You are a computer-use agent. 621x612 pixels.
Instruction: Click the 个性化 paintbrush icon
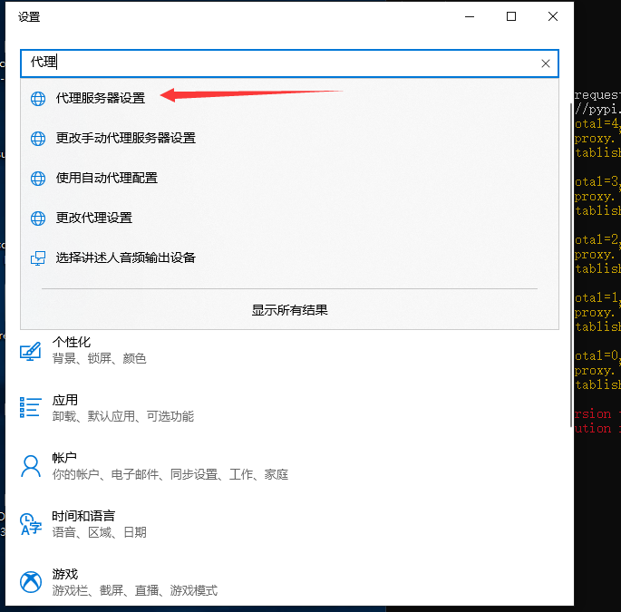tap(31, 350)
